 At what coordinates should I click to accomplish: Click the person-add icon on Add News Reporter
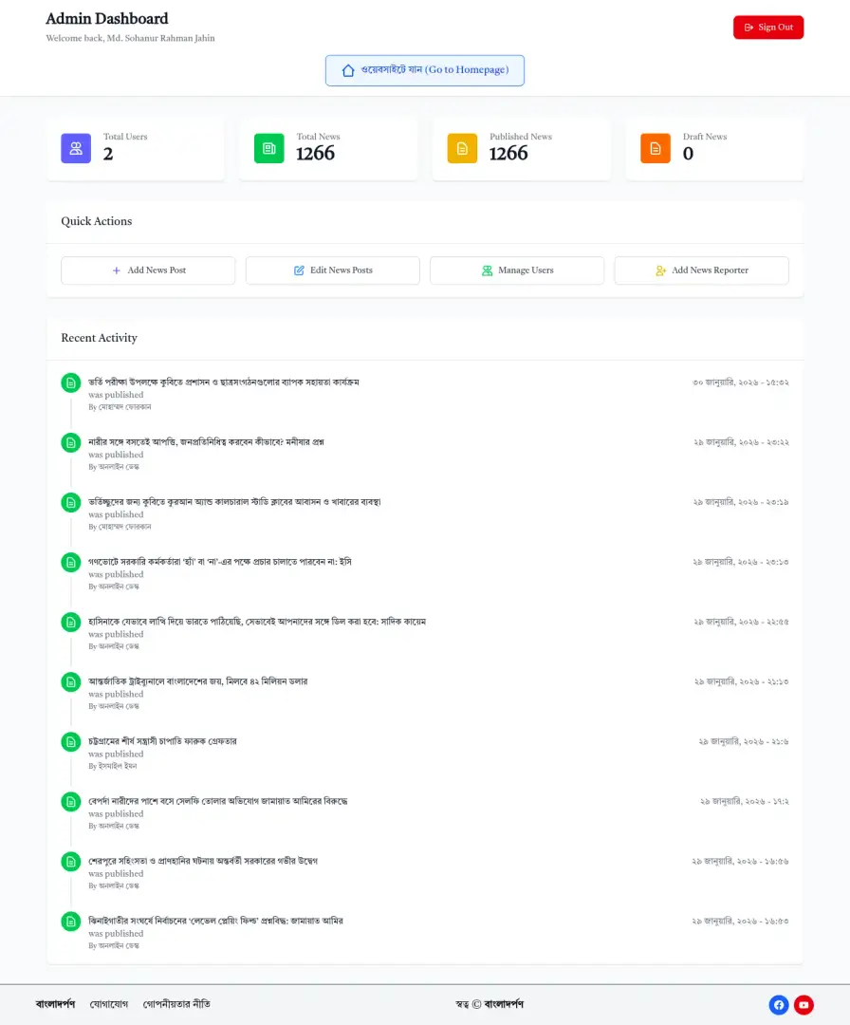point(660,270)
